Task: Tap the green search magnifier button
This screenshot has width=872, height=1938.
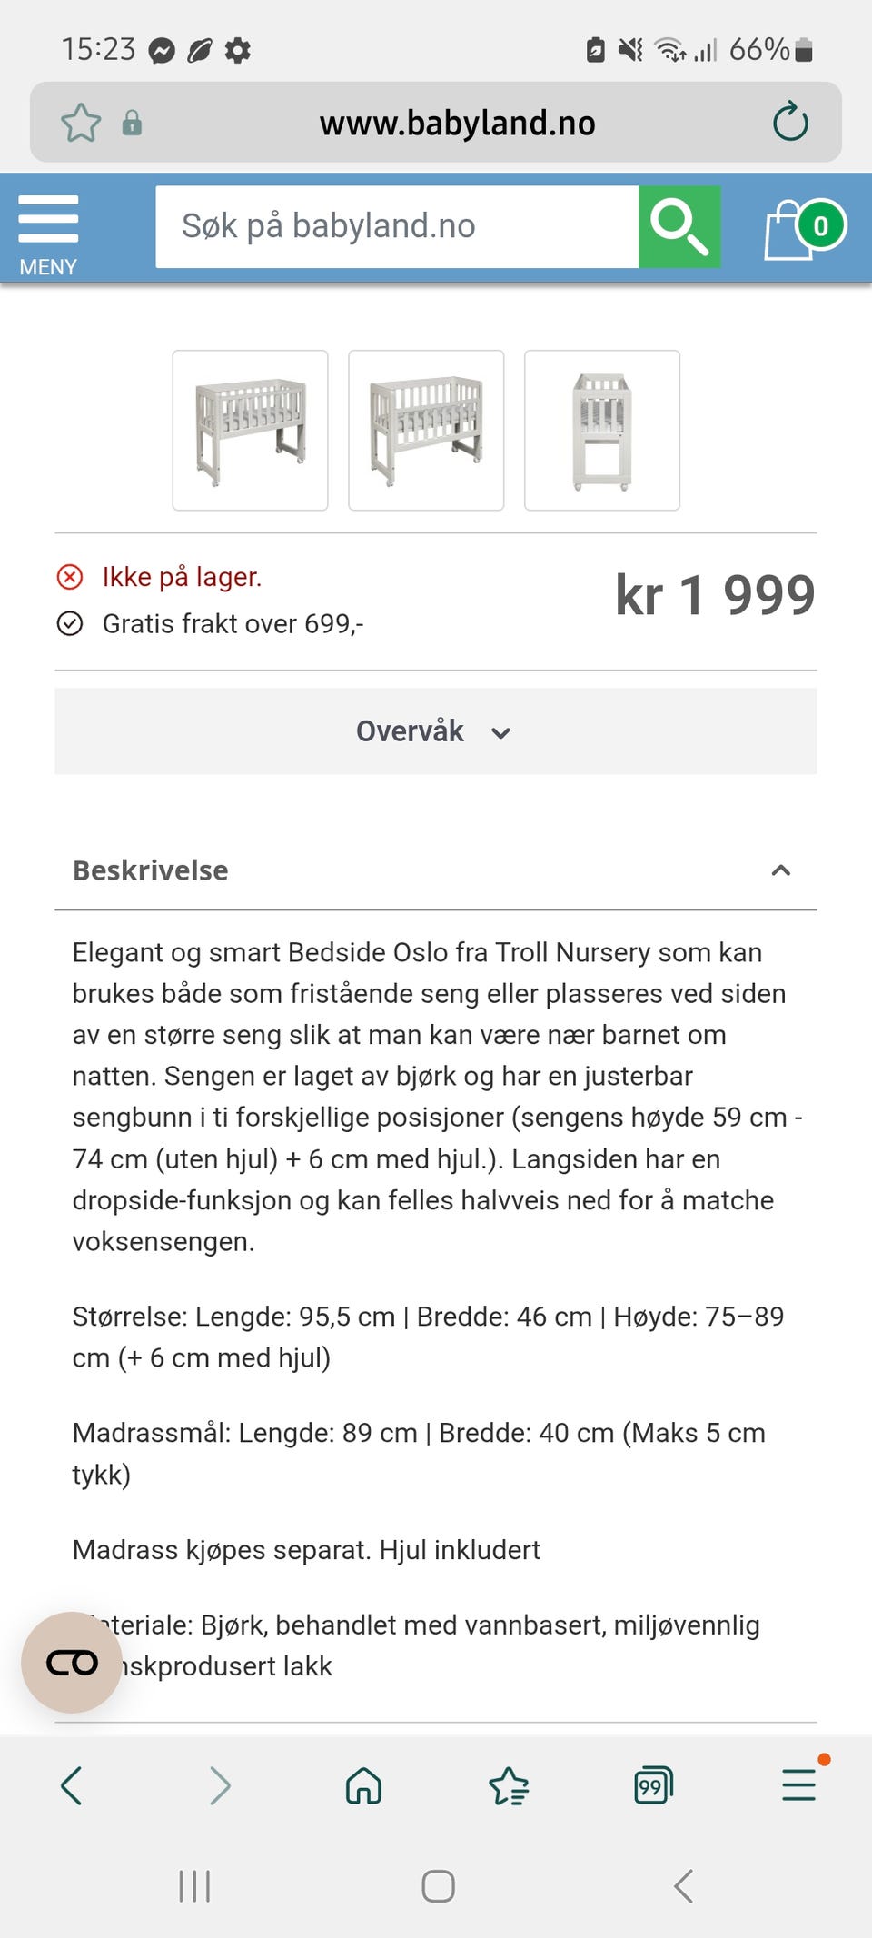Action: click(679, 227)
